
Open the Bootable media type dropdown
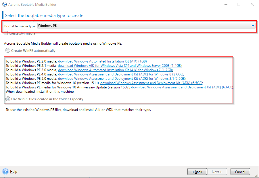coord(146,26)
